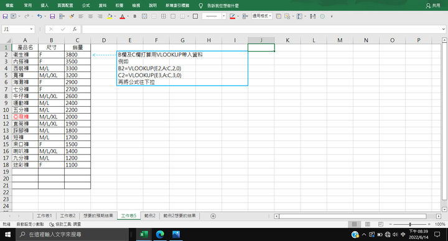Align text left using the toolbar icon
The image size is (448, 241).
(81, 16)
